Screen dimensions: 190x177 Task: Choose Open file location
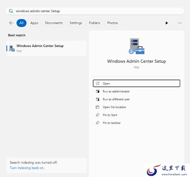click(136, 107)
